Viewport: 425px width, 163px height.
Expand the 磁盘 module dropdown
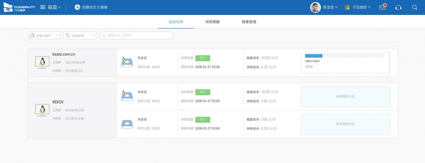tap(55, 7)
